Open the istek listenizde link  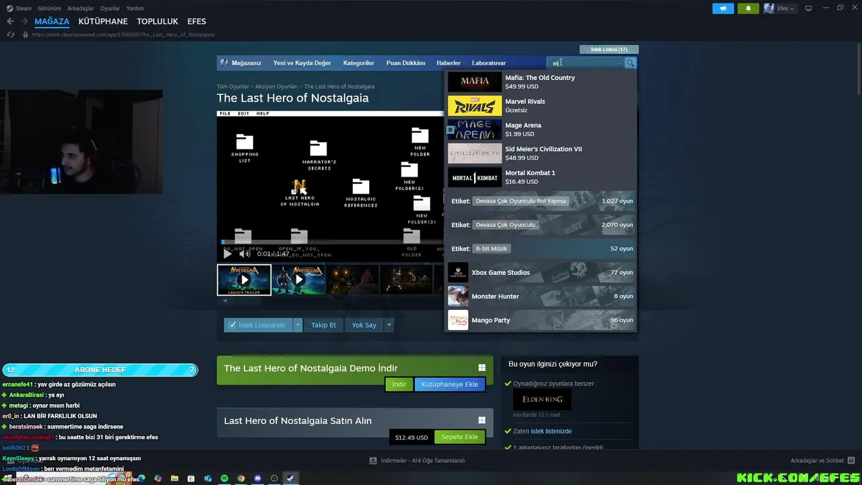click(551, 431)
